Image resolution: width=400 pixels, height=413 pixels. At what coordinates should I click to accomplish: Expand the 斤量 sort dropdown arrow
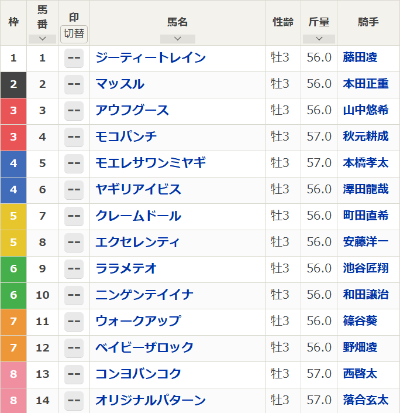pyautogui.click(x=319, y=39)
